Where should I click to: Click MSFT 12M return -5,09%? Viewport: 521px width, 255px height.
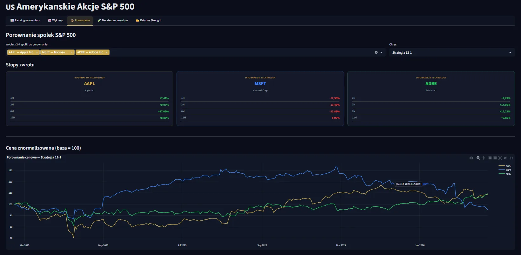pyautogui.click(x=336, y=118)
